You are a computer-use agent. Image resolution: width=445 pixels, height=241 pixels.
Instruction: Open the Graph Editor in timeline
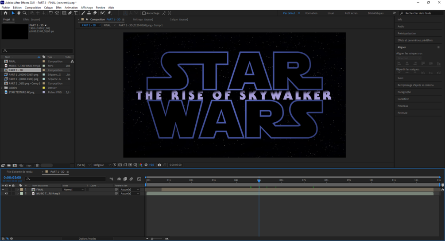point(139,179)
